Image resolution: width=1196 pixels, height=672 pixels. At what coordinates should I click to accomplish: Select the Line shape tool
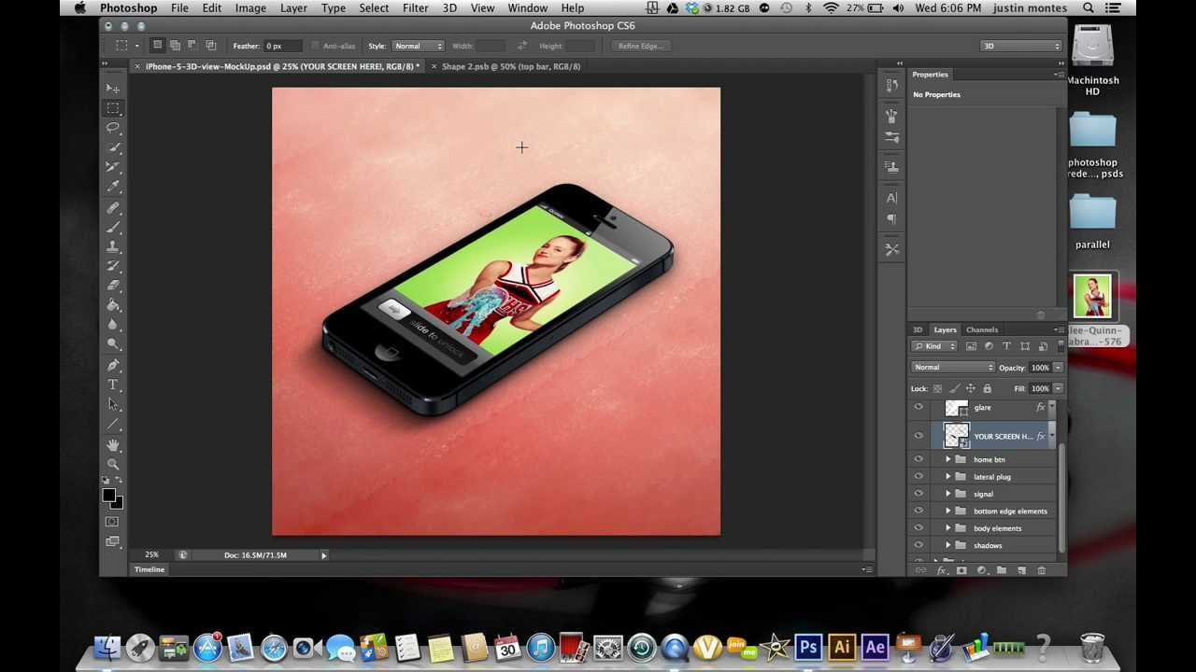pos(113,424)
